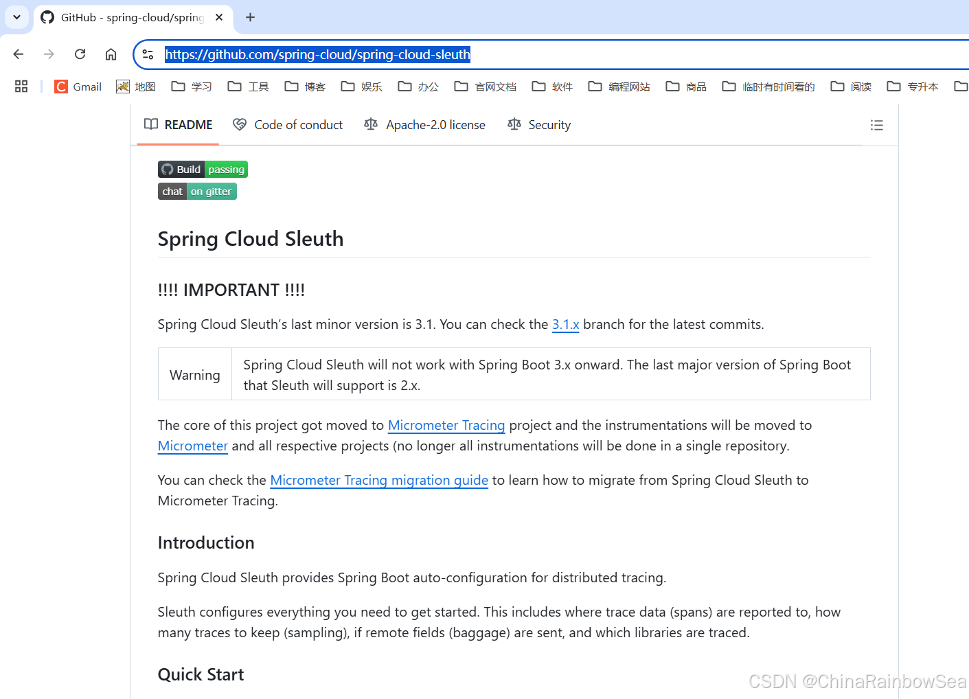Click the scales icon next to Security
This screenshot has height=699, width=969.
pyautogui.click(x=514, y=124)
